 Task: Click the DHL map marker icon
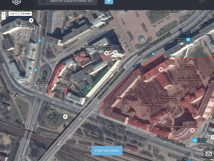[x=31, y=20]
